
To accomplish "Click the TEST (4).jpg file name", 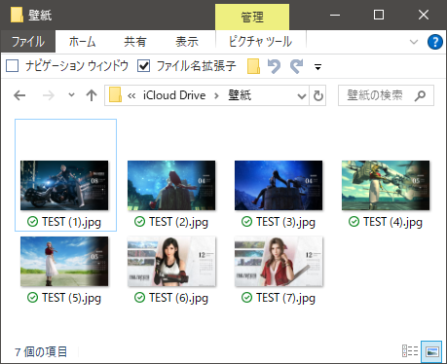I will coord(392,222).
